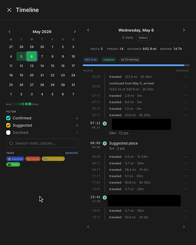Close the Timeline panel with X icon
Image resolution: width=196 pixels, height=245 pixels.
9,10
